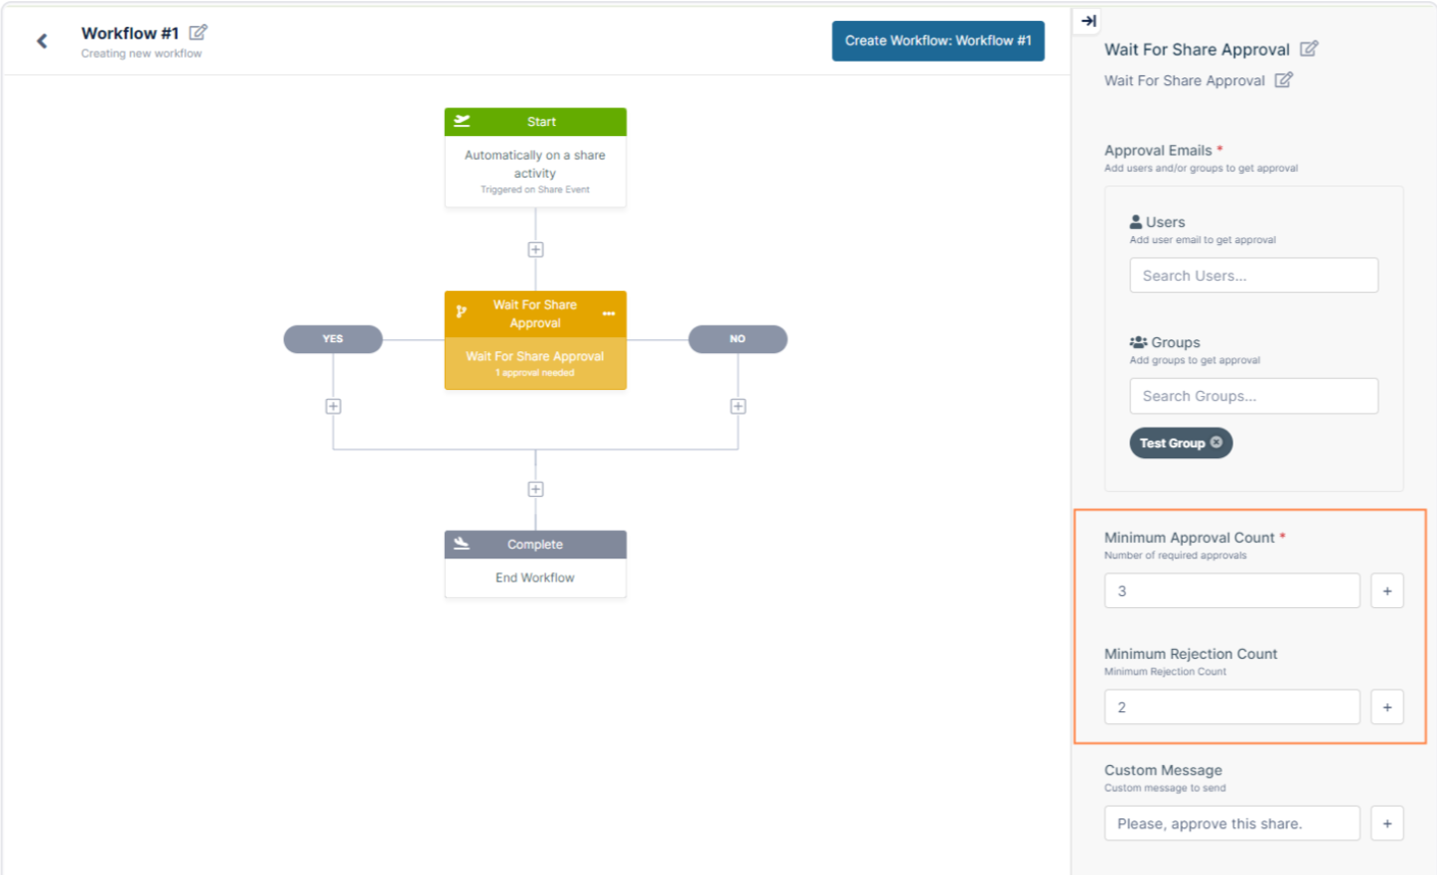
Task: Click the Minimum Approval Count input
Action: coord(1231,591)
